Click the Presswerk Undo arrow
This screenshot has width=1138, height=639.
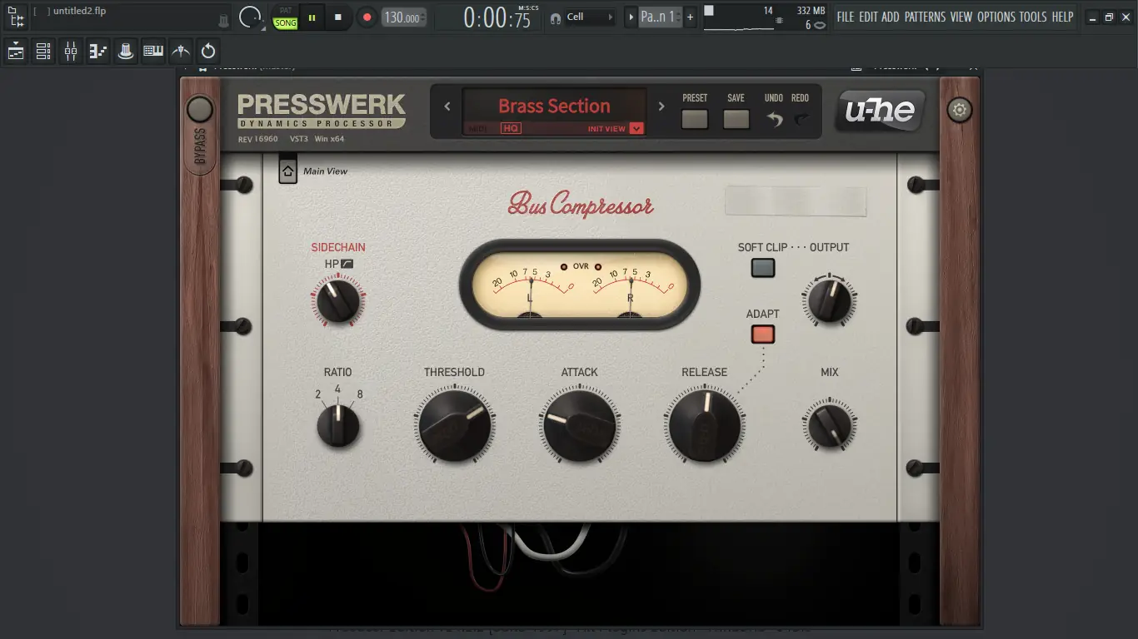click(x=775, y=120)
